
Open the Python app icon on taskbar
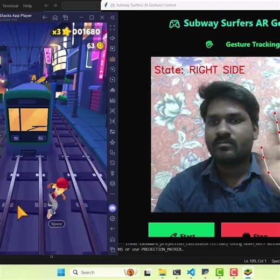[x=205, y=272]
